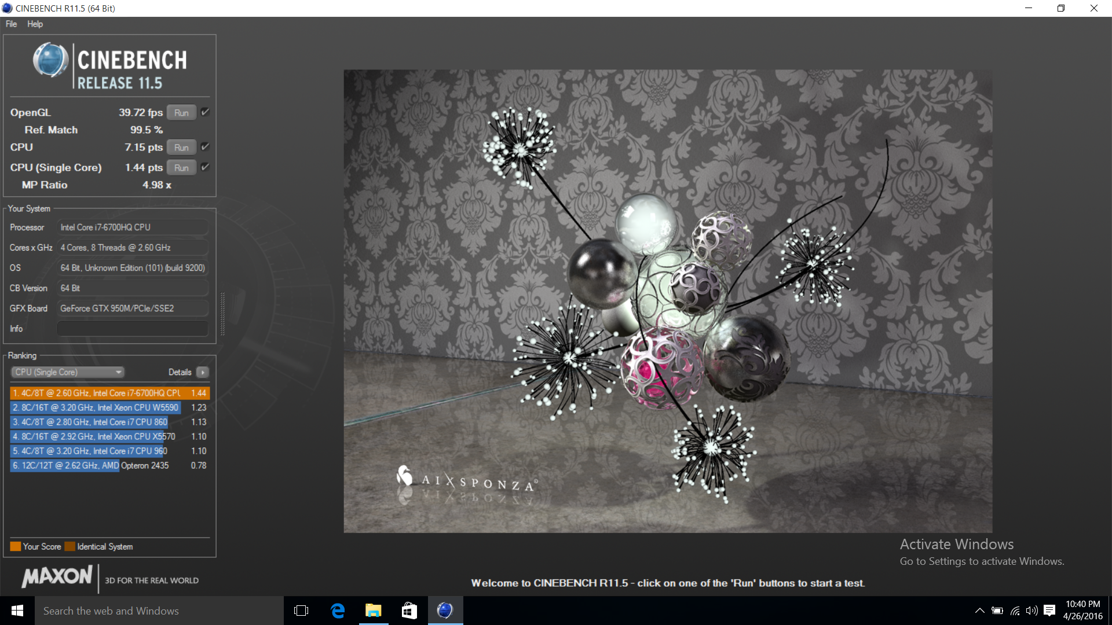Open the Windows Start menu
The image size is (1112, 625).
pos(17,611)
